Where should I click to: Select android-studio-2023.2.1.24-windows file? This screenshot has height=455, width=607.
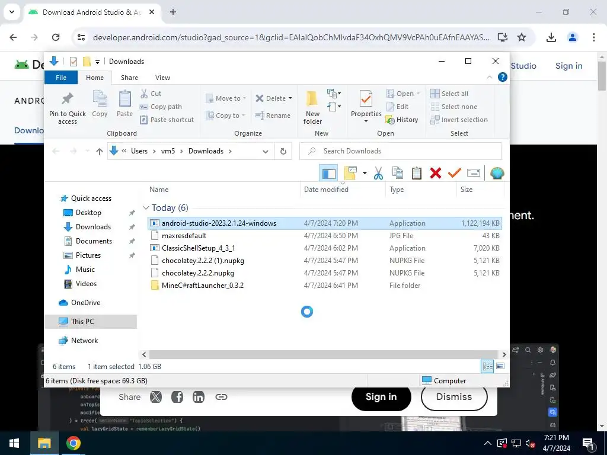coord(324,223)
